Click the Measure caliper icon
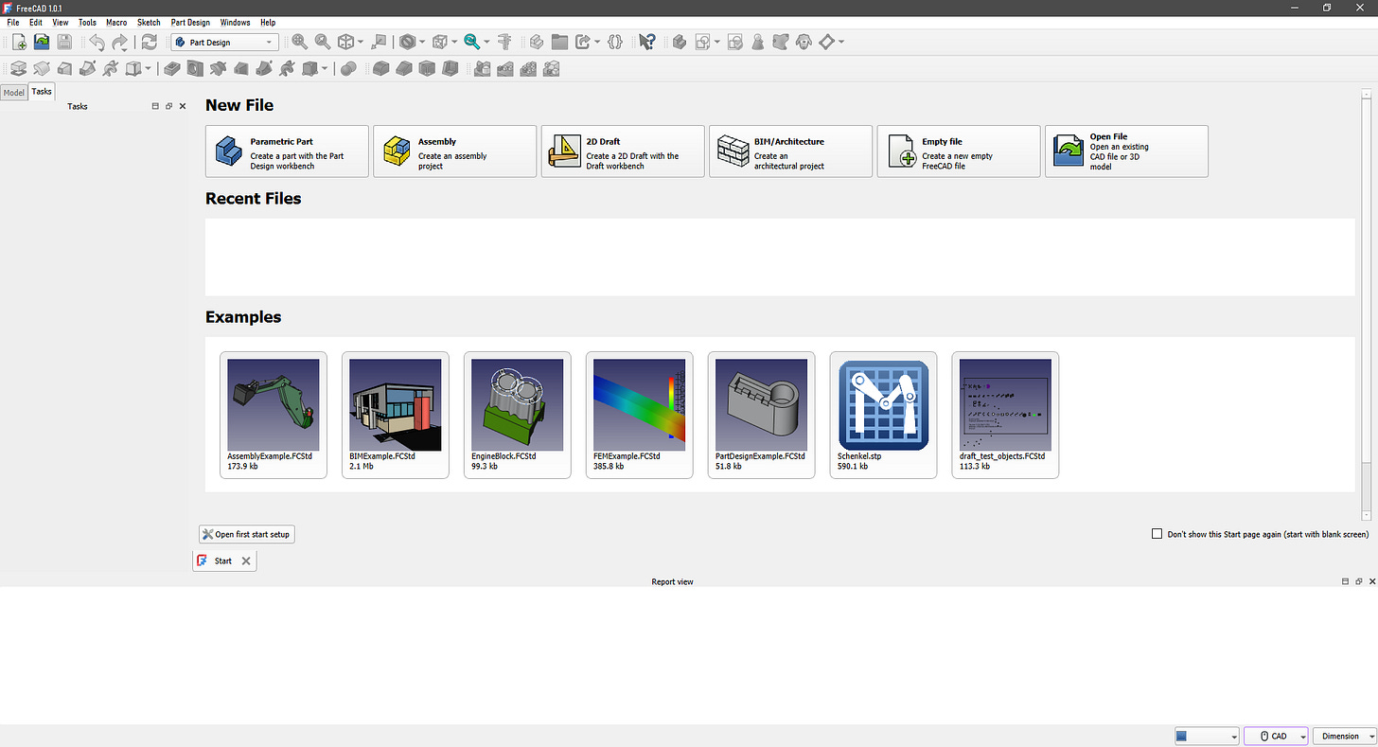 click(505, 42)
